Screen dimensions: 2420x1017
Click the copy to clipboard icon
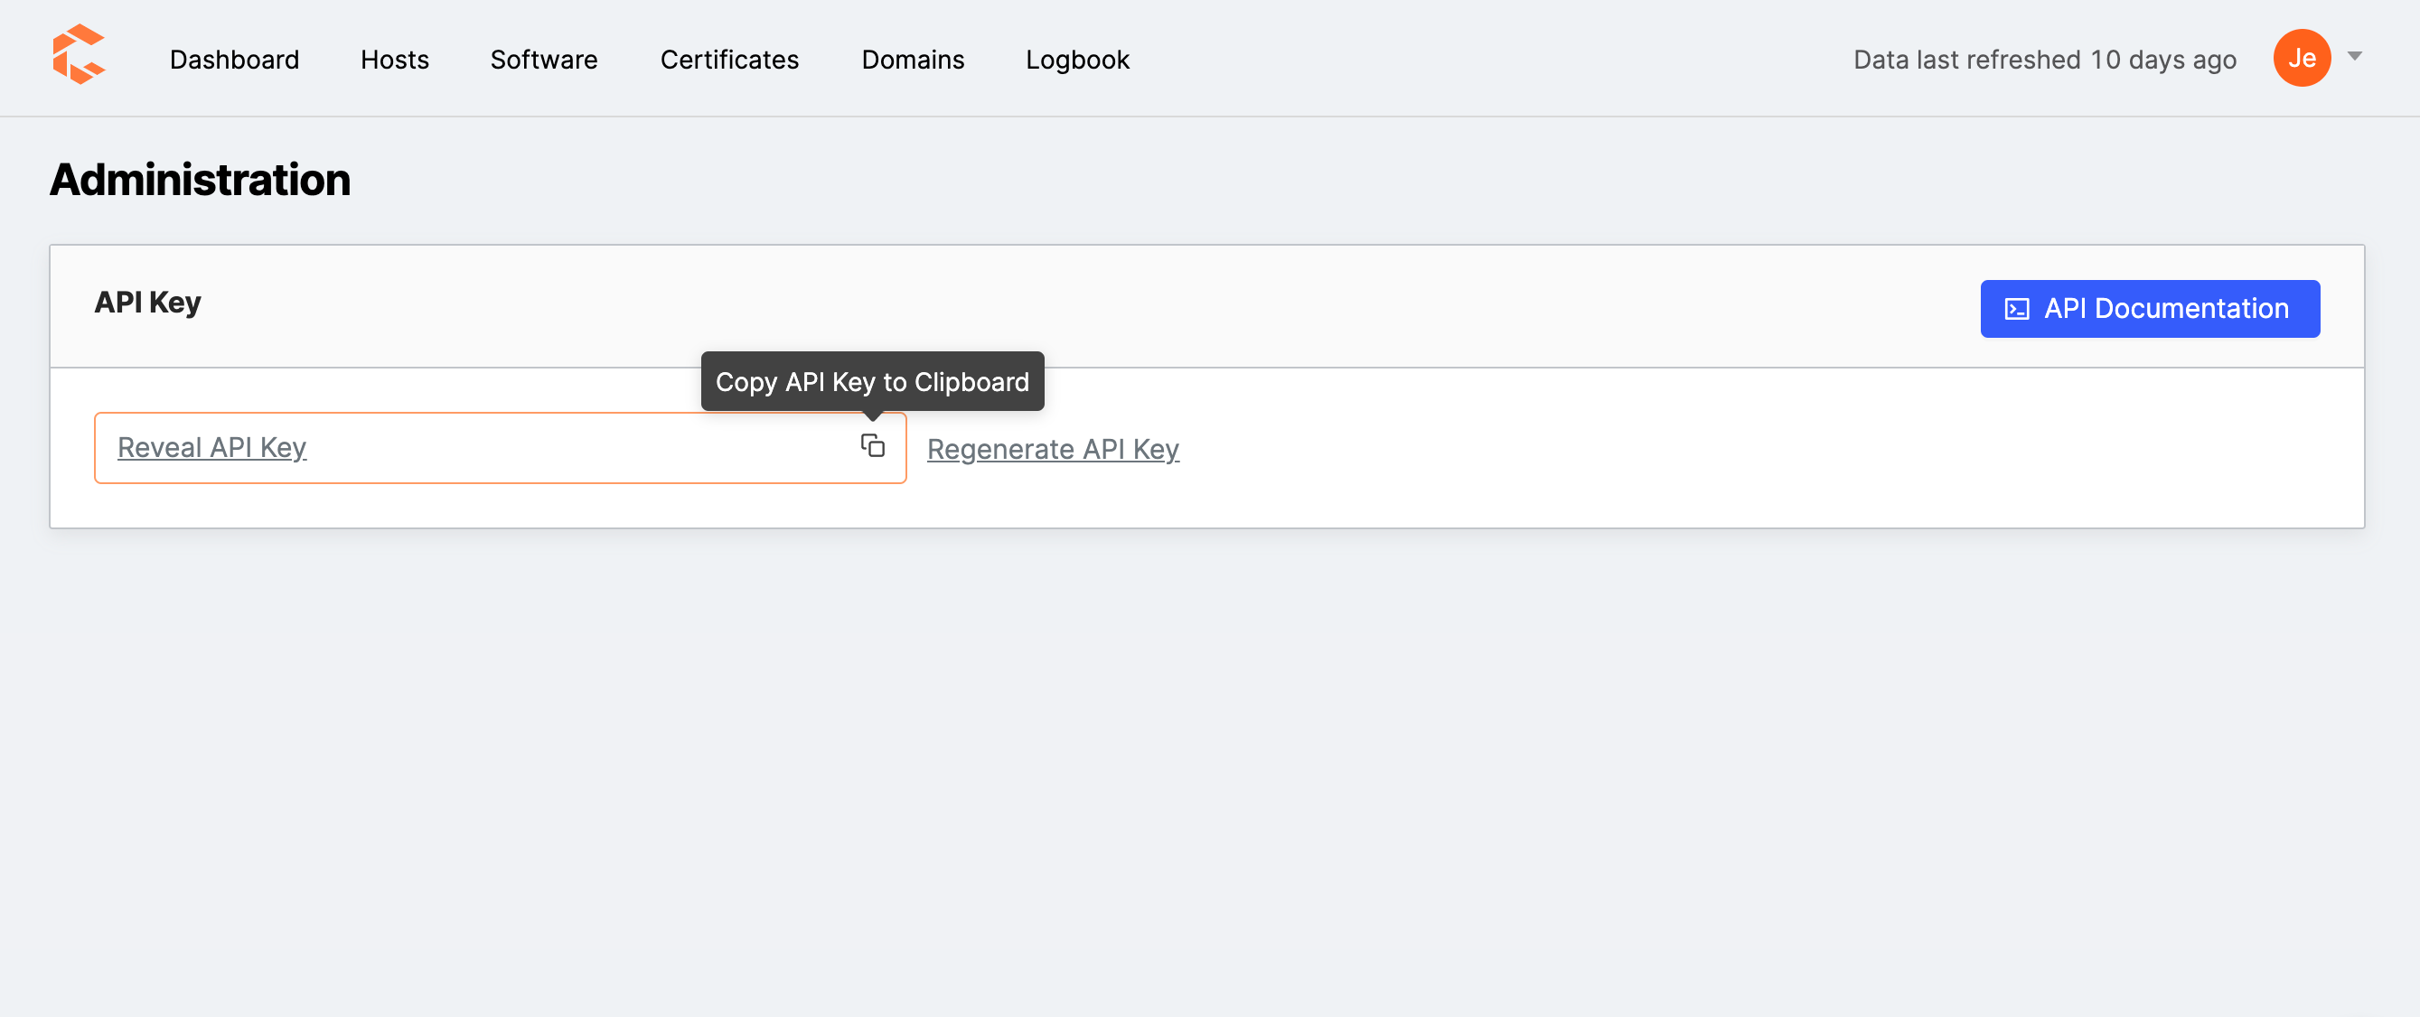[872, 446]
